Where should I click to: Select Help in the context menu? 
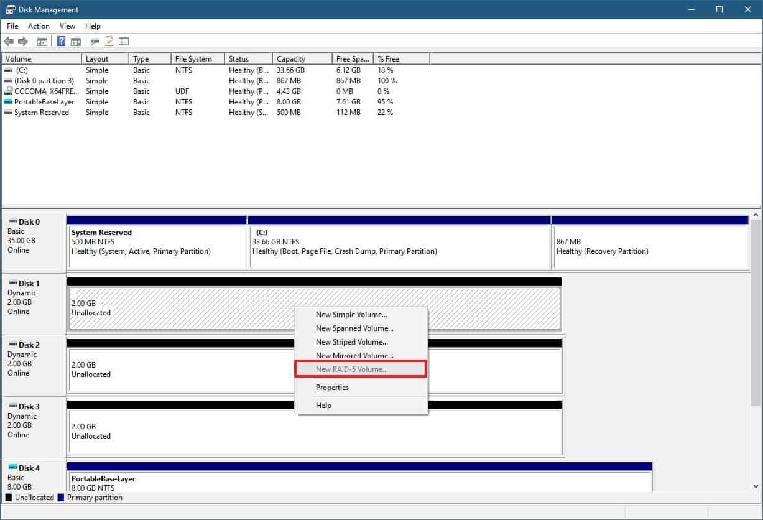(x=361, y=406)
